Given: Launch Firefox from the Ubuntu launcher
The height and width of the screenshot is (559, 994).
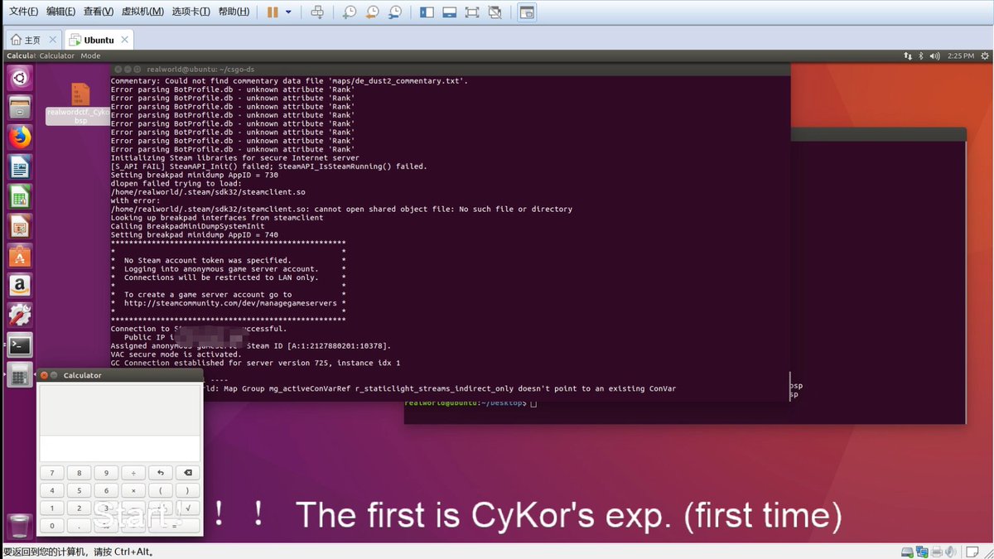Looking at the screenshot, I should [x=20, y=137].
